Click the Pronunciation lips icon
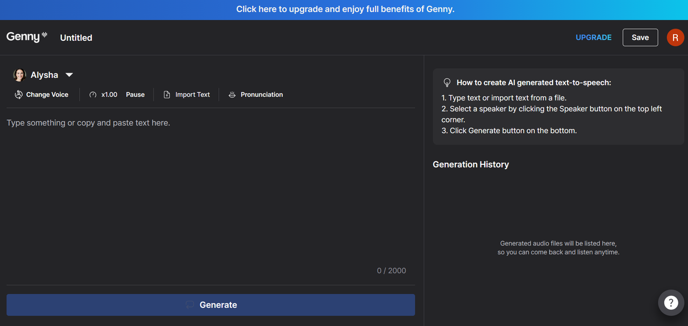 click(x=232, y=95)
